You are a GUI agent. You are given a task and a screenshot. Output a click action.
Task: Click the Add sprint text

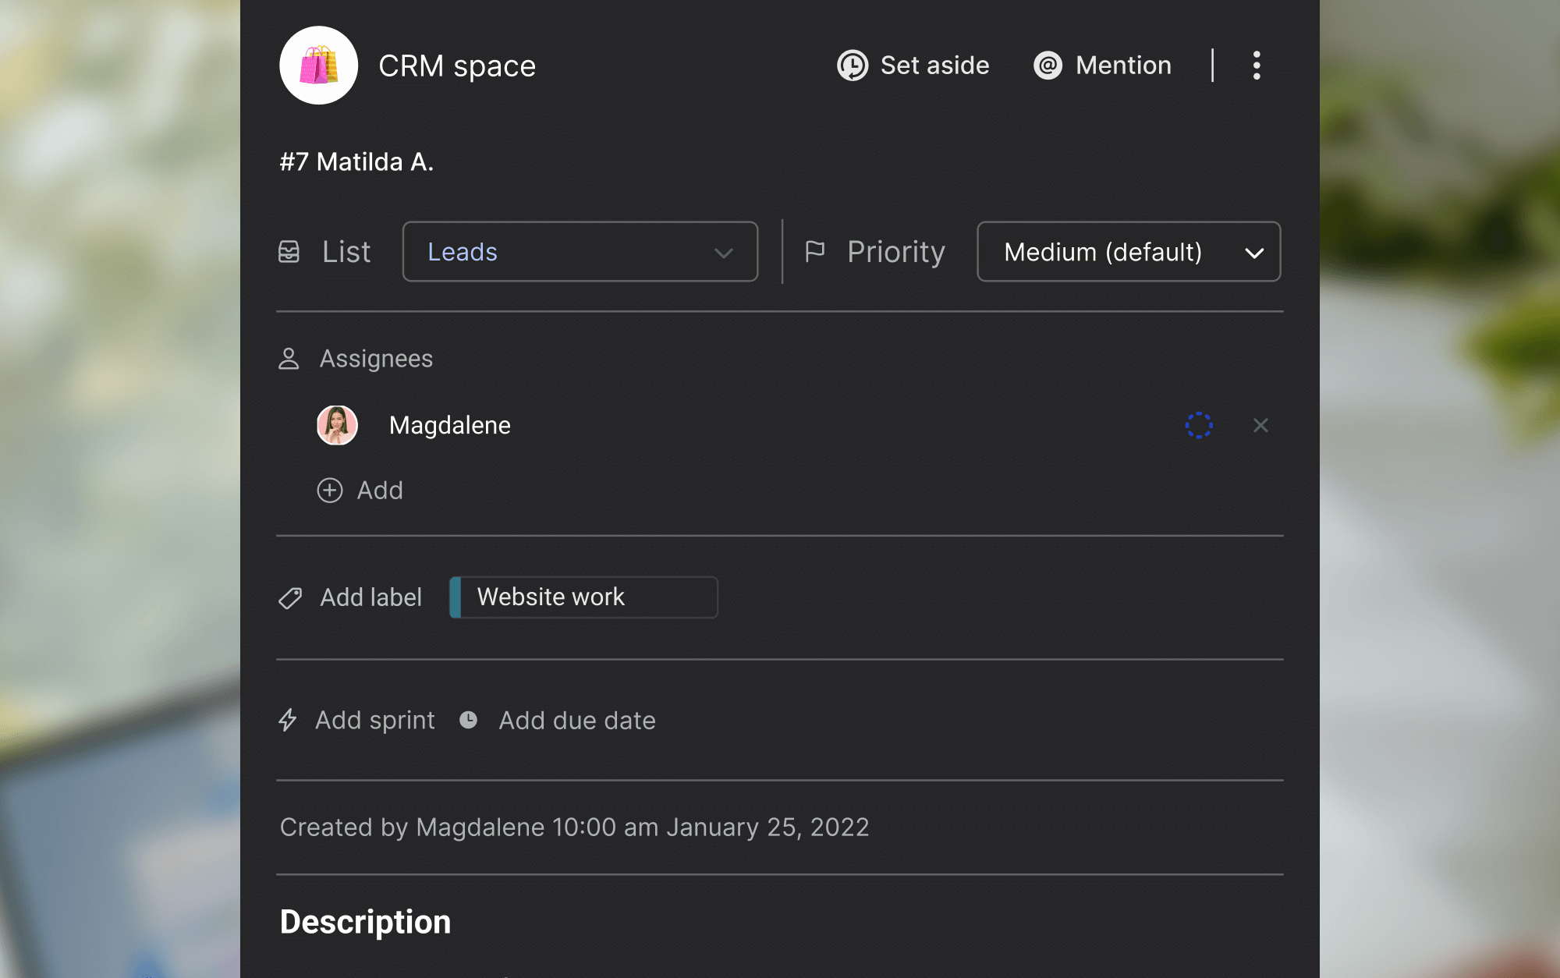point(374,720)
